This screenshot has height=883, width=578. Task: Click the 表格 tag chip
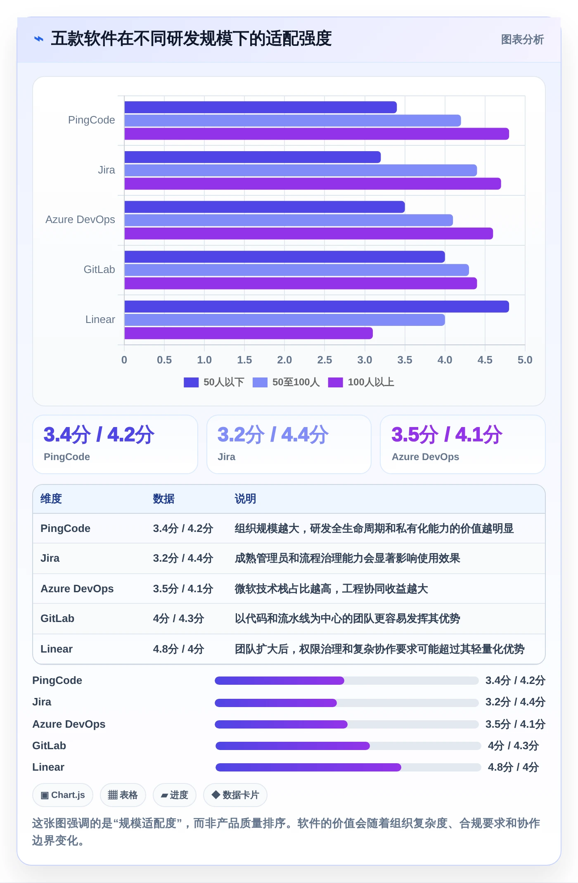point(123,795)
